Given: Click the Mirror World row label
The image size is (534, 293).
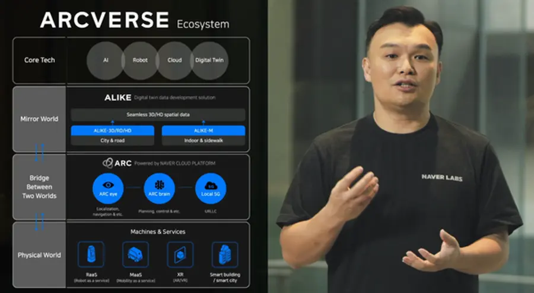Looking at the screenshot, I should pos(39,119).
